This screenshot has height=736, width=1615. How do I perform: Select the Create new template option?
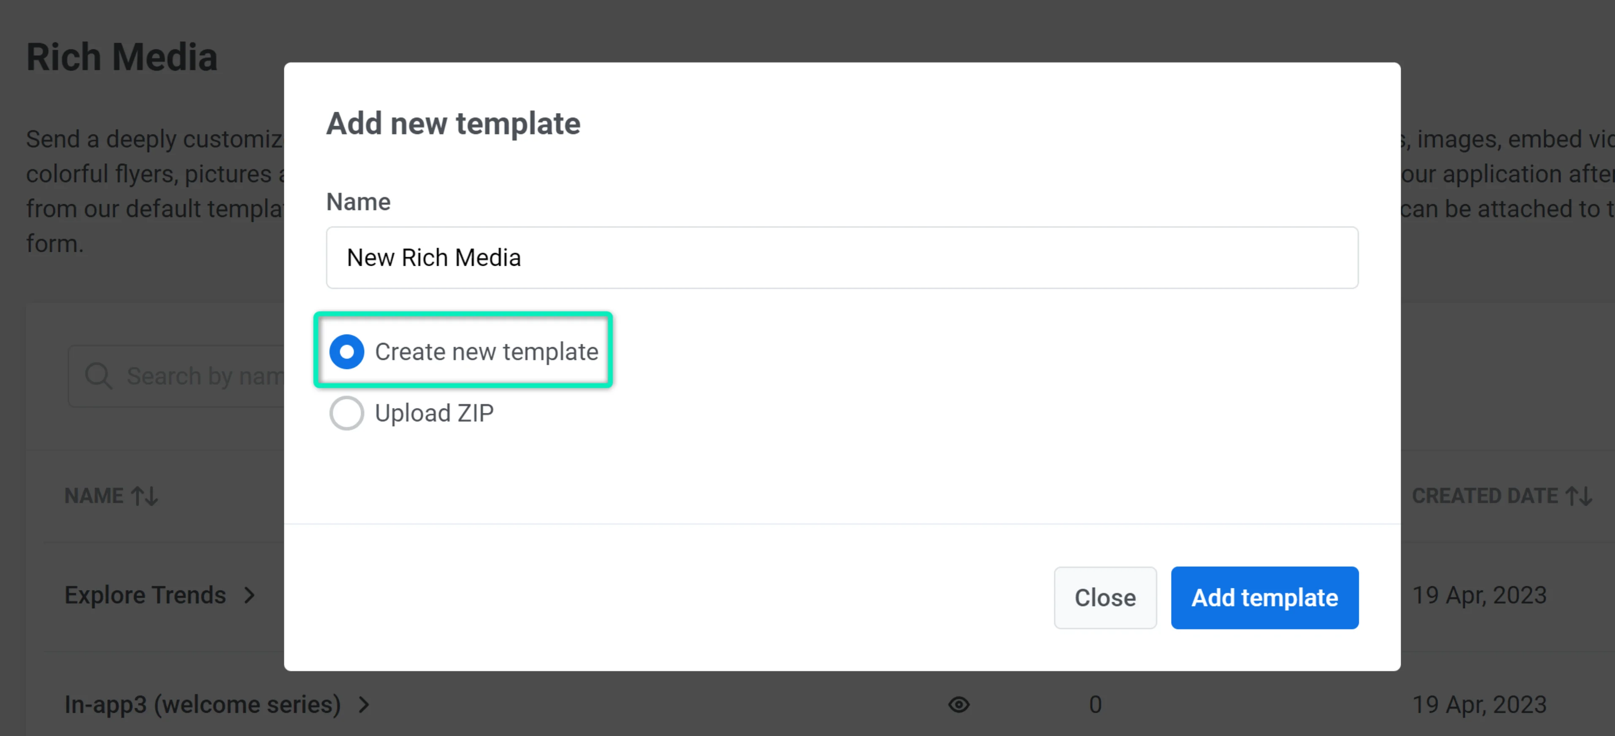pos(346,352)
